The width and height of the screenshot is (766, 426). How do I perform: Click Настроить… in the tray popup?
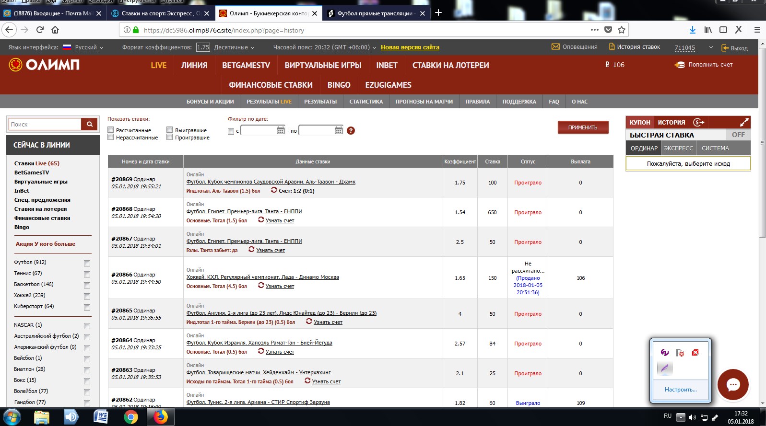click(681, 390)
